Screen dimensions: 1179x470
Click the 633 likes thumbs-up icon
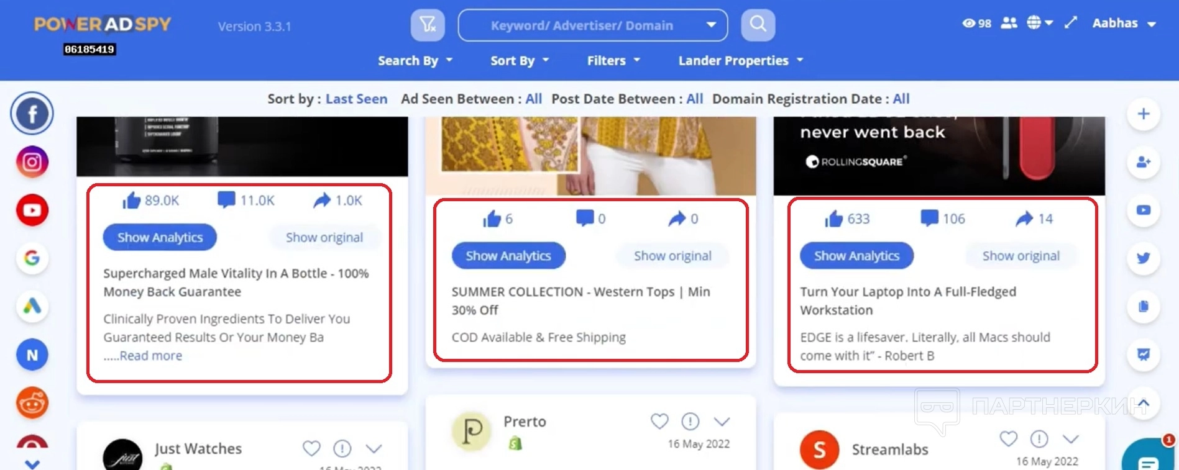(x=834, y=218)
